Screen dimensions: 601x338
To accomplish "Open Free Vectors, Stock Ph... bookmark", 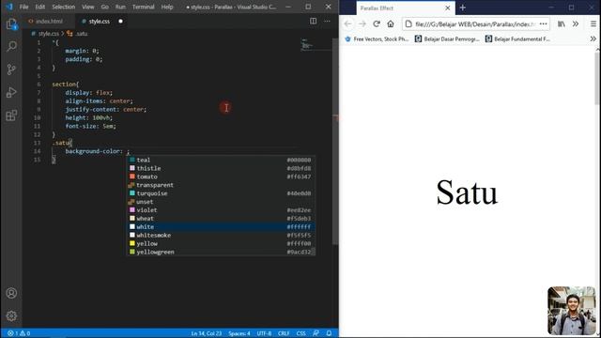I will click(x=377, y=38).
